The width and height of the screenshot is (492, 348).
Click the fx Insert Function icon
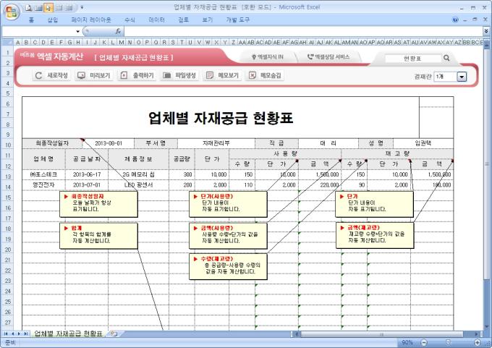[x=118, y=31]
